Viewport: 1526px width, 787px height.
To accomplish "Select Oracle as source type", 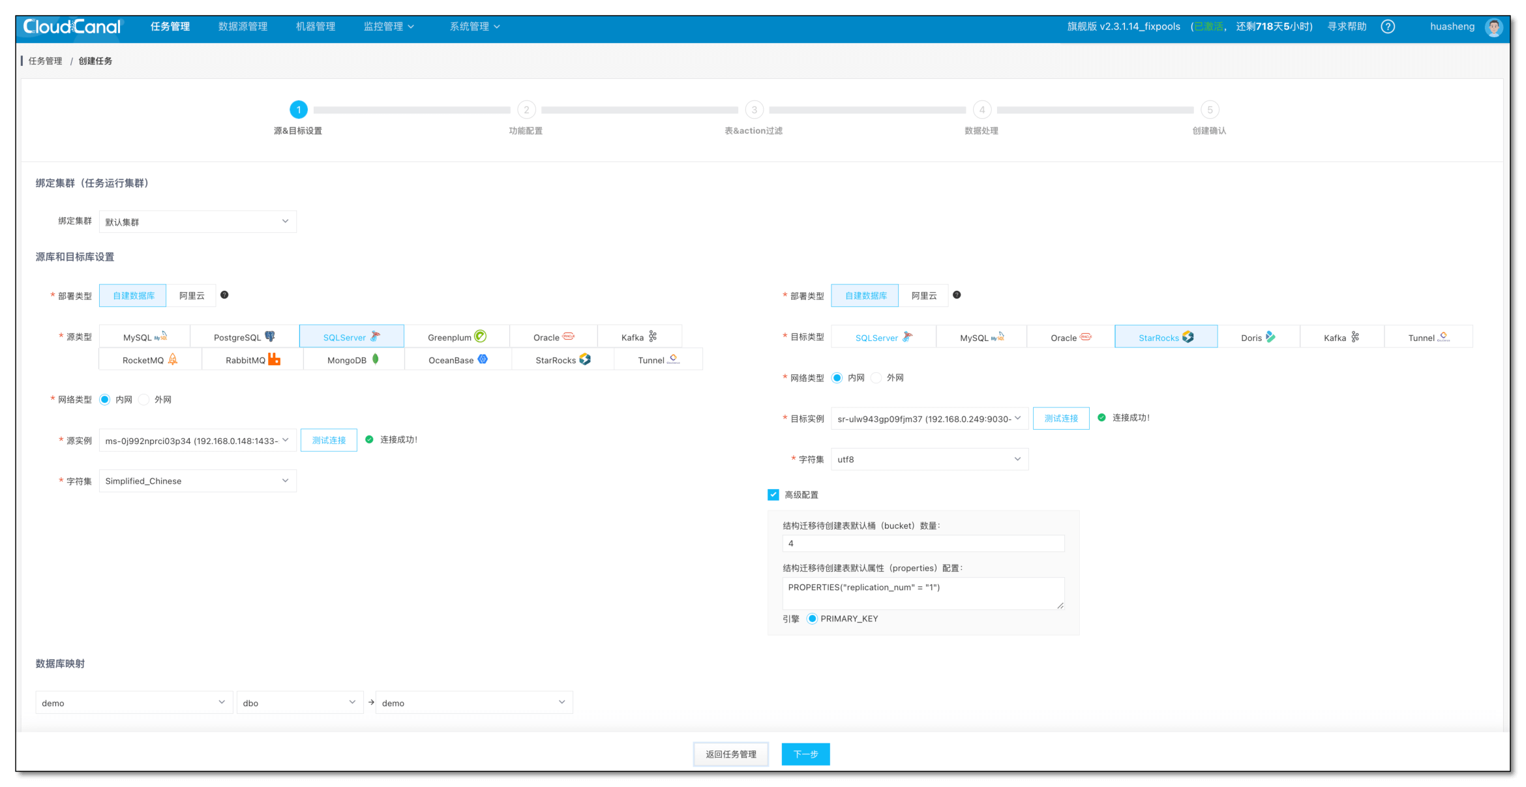I will (554, 337).
